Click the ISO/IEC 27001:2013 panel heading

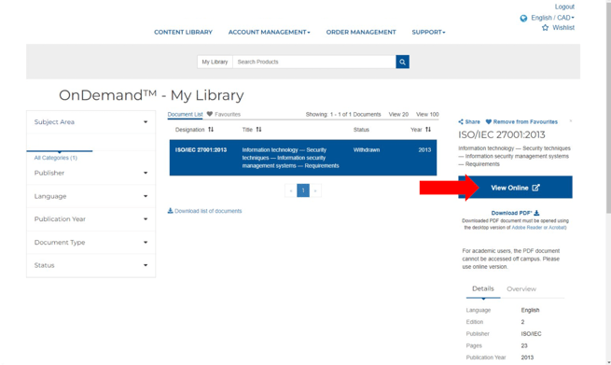click(502, 134)
